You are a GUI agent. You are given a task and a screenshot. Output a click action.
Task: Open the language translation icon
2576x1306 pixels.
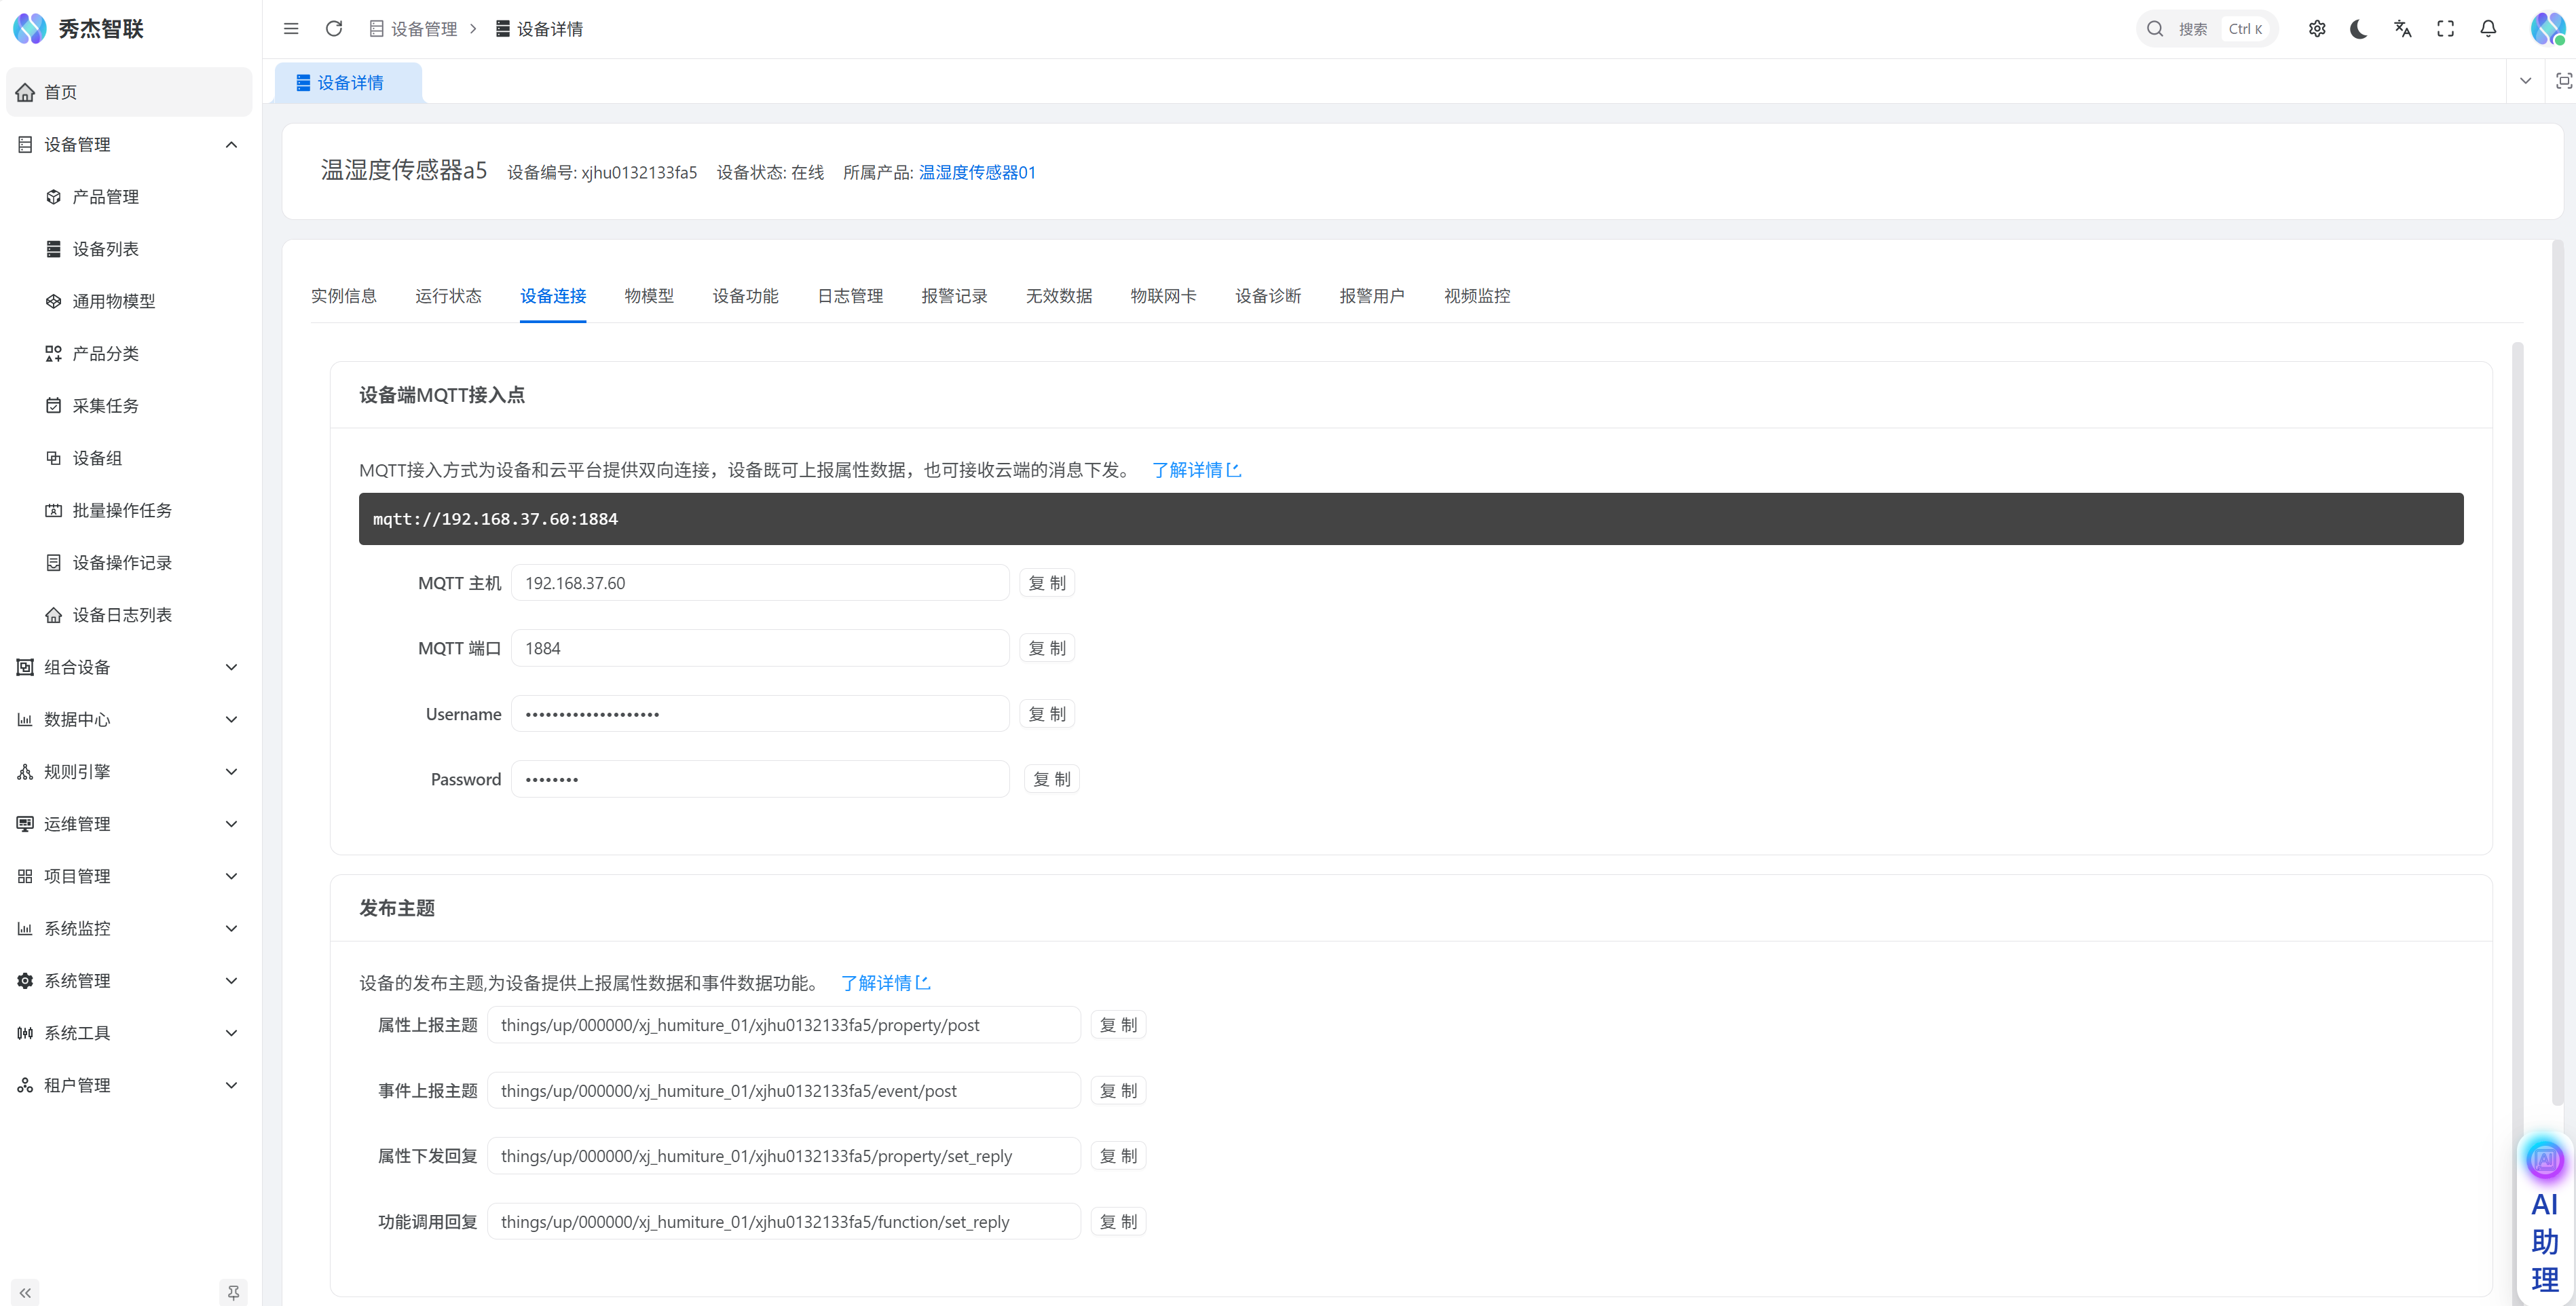pyautogui.click(x=2403, y=29)
